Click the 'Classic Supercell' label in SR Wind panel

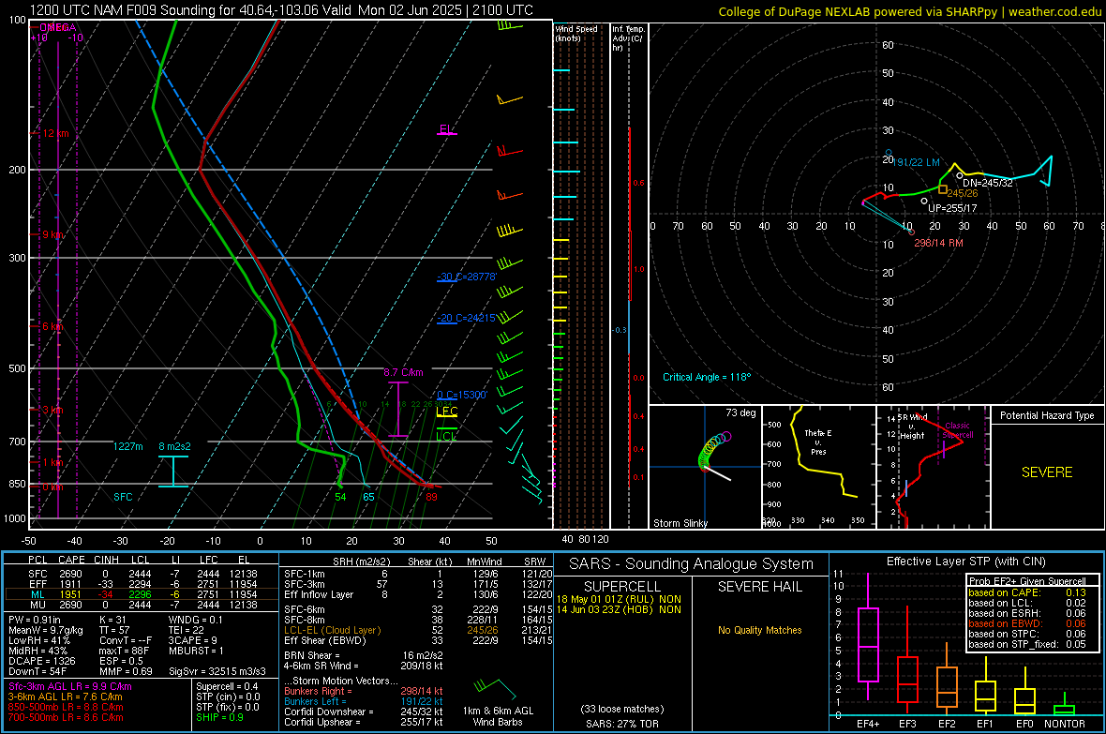point(958,430)
